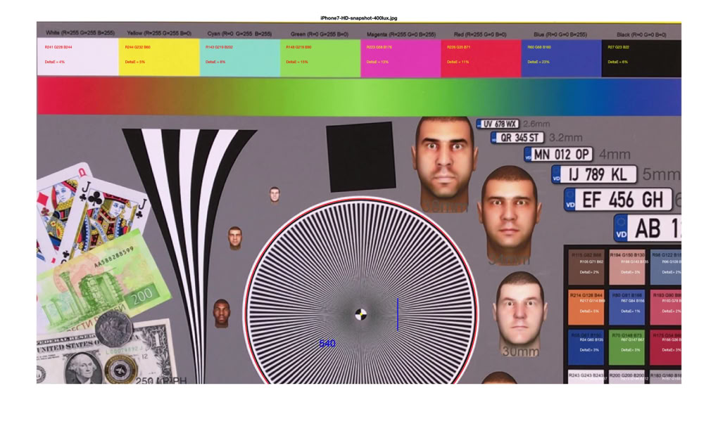Click the dark-skinned small face left of chart
Viewport: 718px width, 426px height.
221,314
